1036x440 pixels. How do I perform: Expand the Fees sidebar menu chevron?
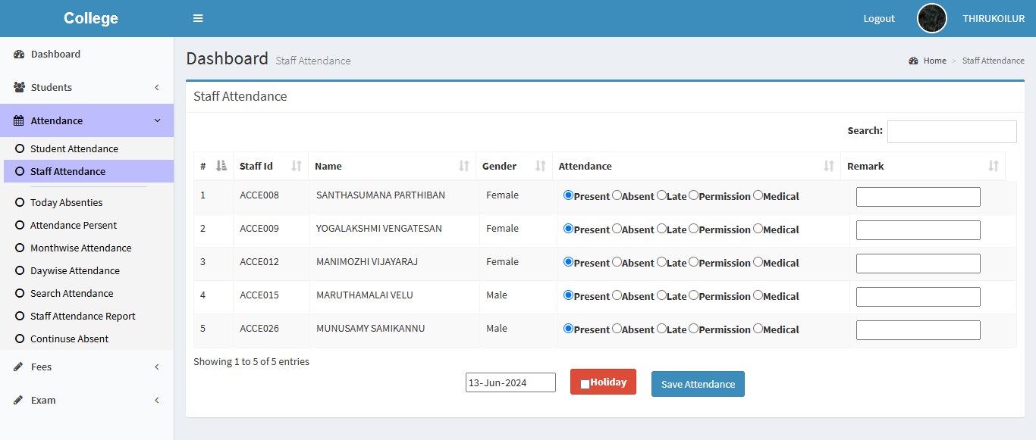157,367
